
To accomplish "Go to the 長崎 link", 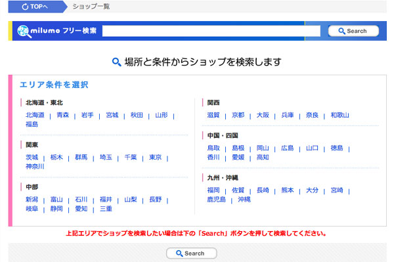I will pyautogui.click(x=263, y=190).
